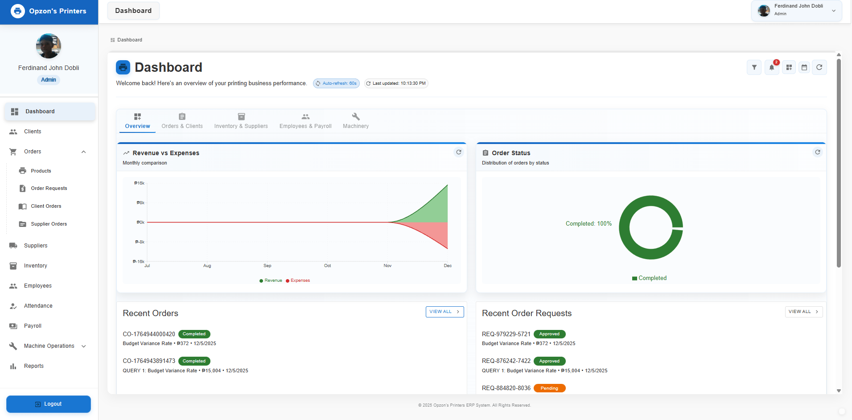
Task: Refresh the Order Status chart
Action: click(817, 152)
